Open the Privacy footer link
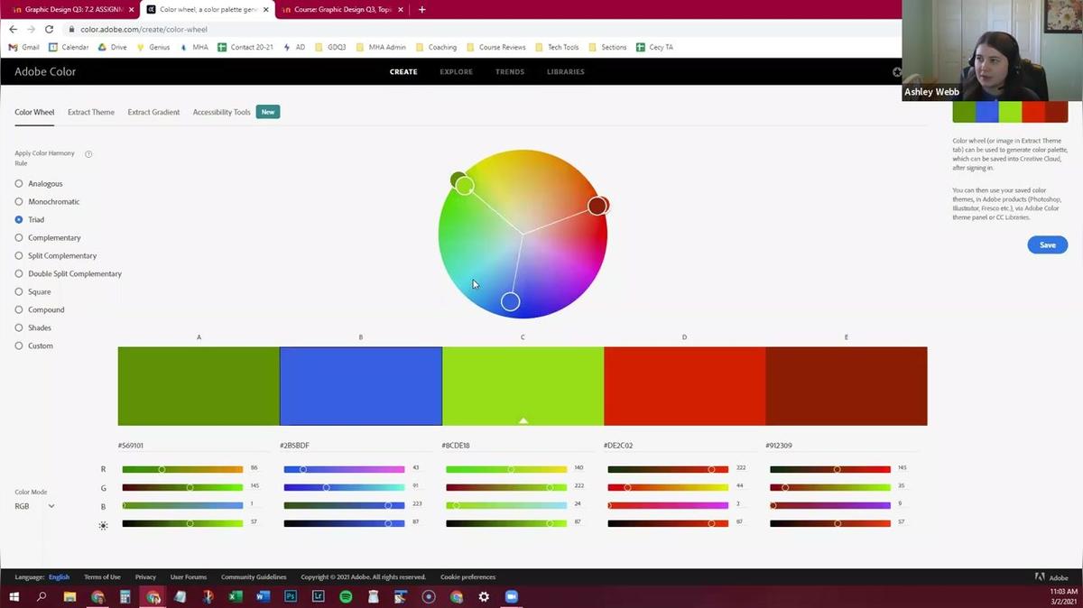This screenshot has height=608, width=1083. coord(145,577)
